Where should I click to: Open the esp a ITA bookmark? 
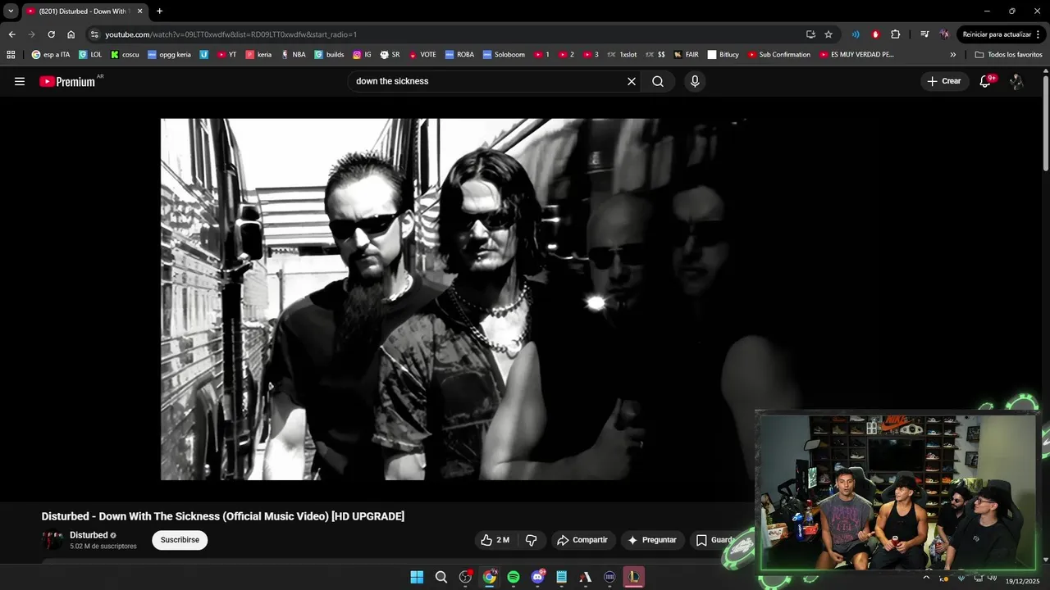51,55
